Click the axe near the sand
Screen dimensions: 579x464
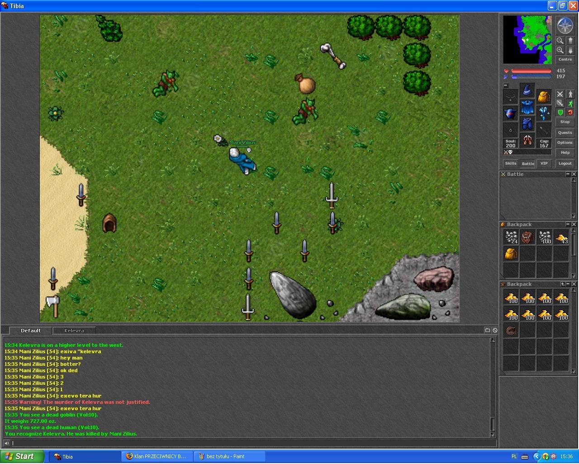click(x=53, y=306)
